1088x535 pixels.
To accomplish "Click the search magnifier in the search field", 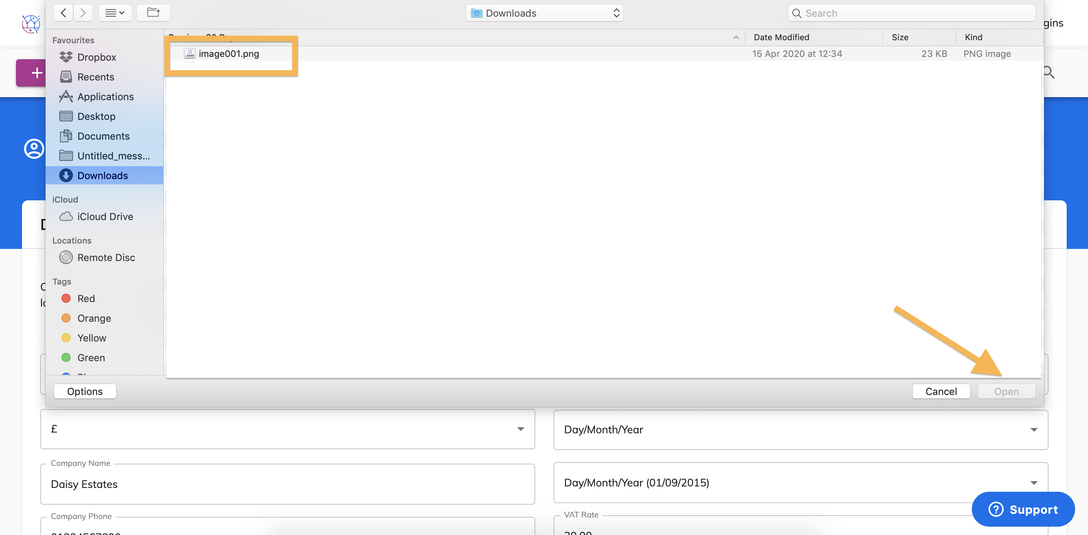I will (797, 13).
